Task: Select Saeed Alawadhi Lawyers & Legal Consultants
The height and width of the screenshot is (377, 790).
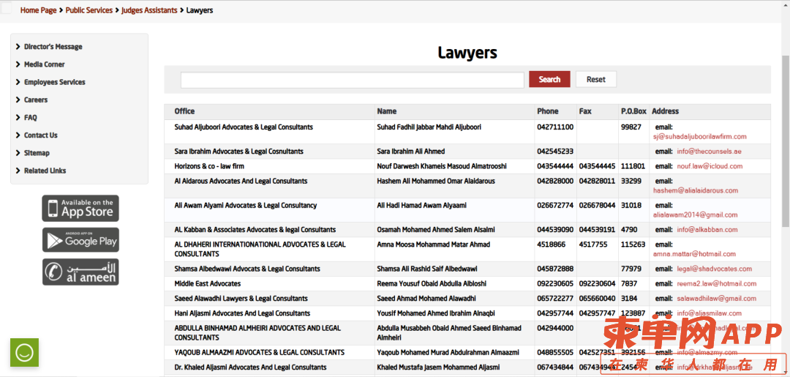Action: coord(241,299)
